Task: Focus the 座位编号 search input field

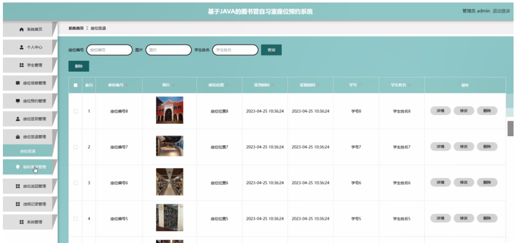Action: 109,50
